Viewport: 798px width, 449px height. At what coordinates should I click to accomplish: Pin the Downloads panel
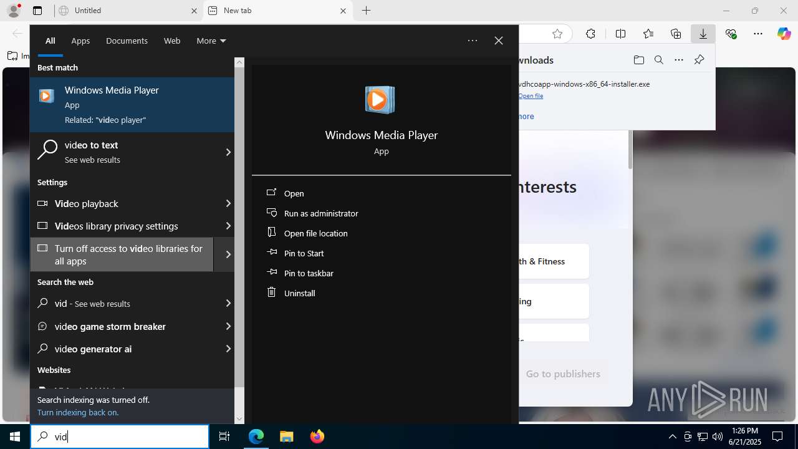pyautogui.click(x=699, y=60)
